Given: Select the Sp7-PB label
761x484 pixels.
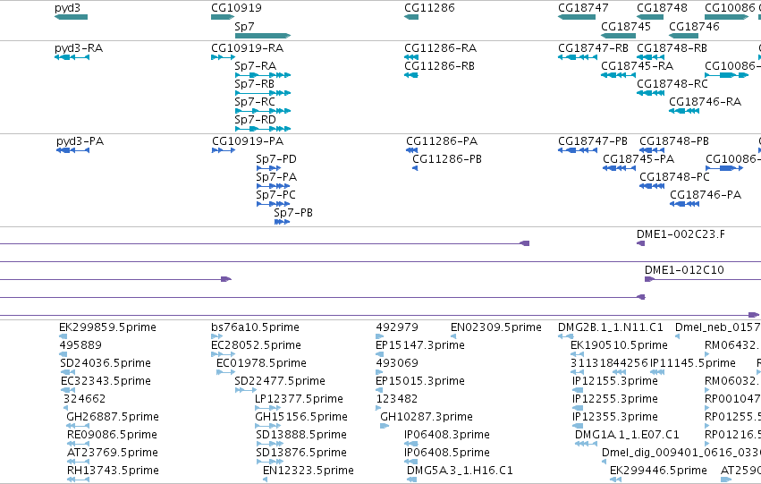Looking at the screenshot, I should coord(293,213).
